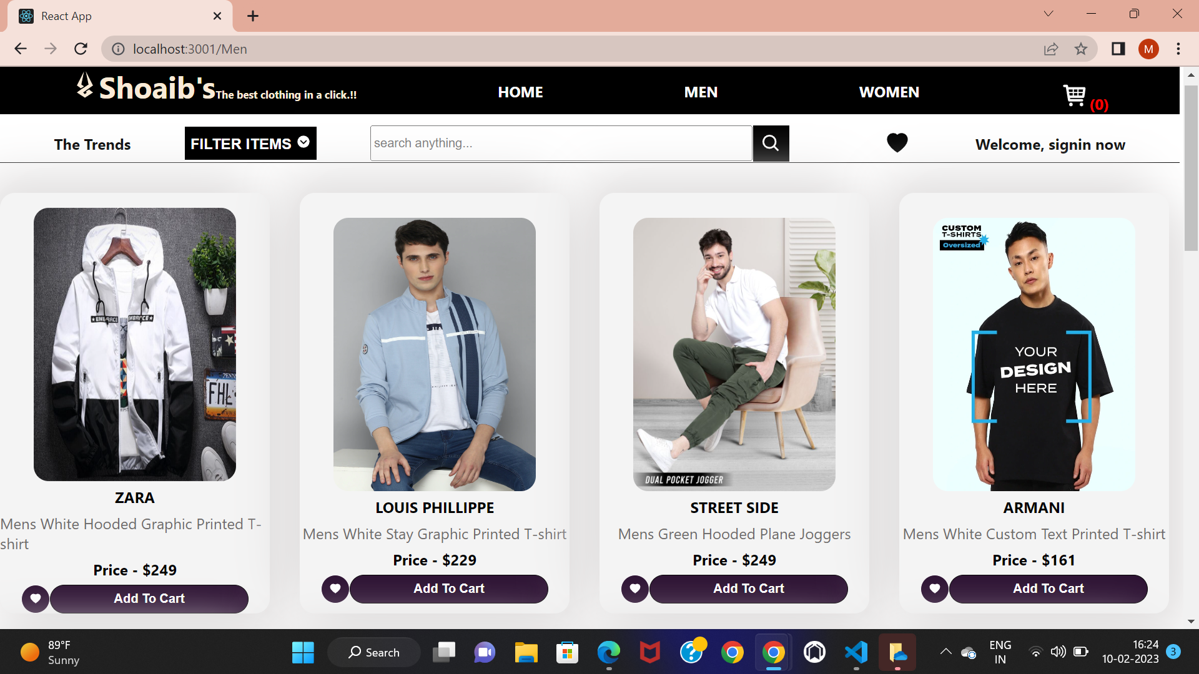Click the STREET SIDE joggers product image
The image size is (1199, 674).
click(x=734, y=354)
